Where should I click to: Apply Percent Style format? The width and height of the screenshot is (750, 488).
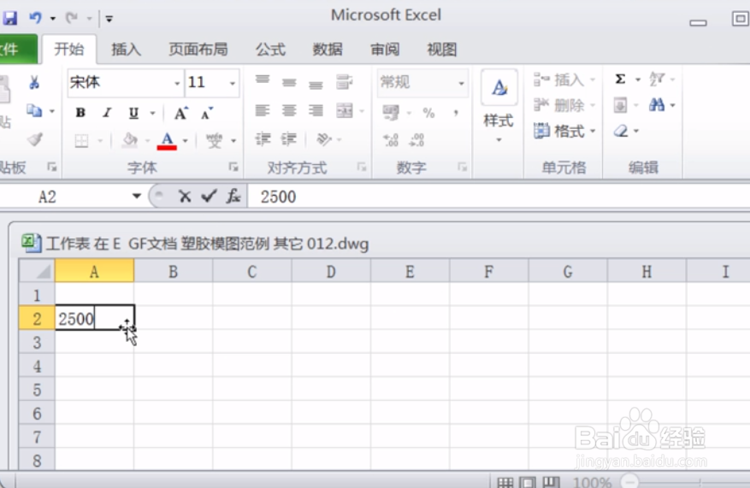[x=428, y=113]
